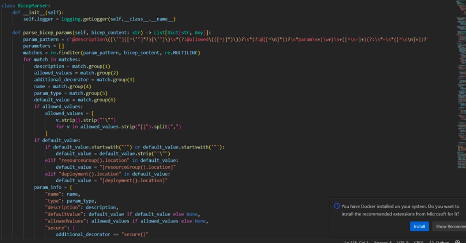Click the 'if default_value.startswith' line

pos(135,147)
